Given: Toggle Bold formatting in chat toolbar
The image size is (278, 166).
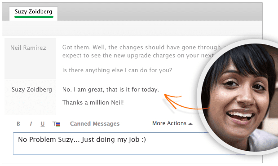Looking at the screenshot, I should 18,124.
